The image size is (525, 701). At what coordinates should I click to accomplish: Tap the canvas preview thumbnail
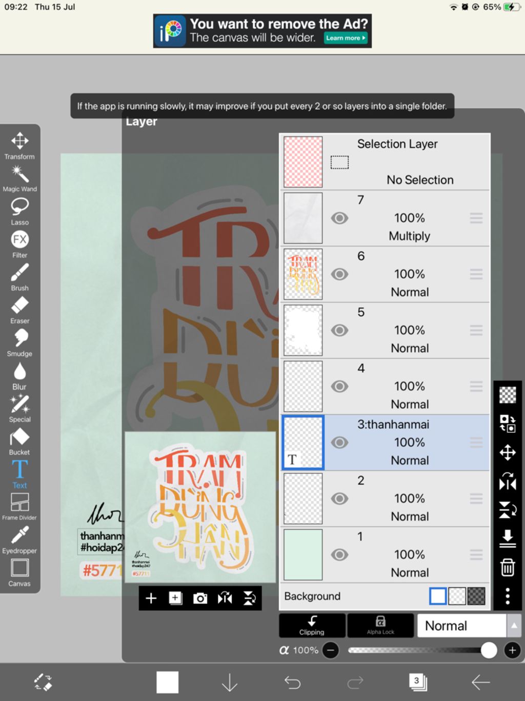coord(200,507)
